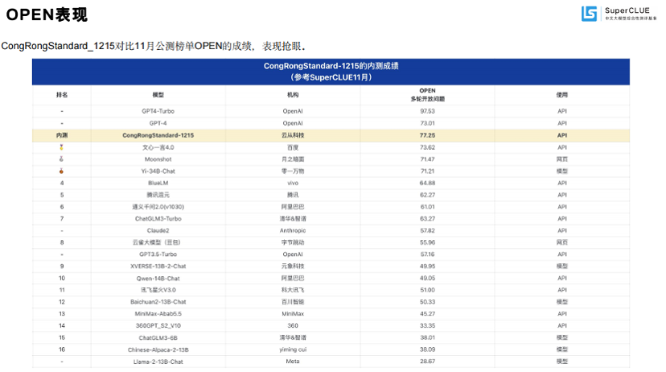Image resolution: width=666 pixels, height=372 pixels.
Task: Click the '腾讯混元' model cell
Action: [x=158, y=195]
